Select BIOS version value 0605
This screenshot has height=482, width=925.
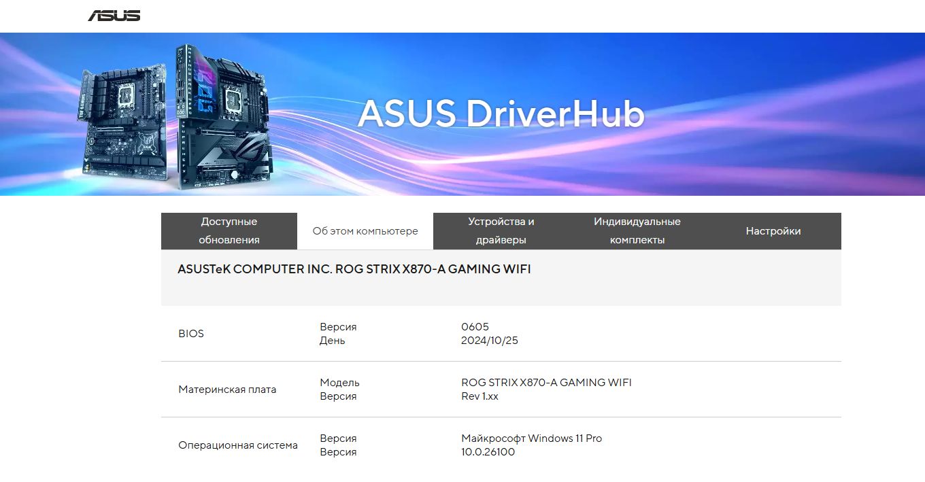475,327
